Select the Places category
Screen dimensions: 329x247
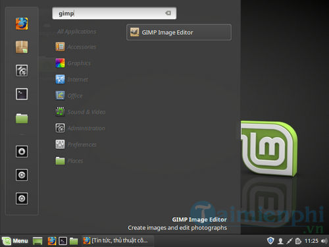point(69,161)
